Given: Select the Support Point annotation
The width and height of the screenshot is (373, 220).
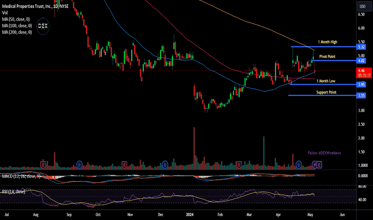Looking at the screenshot, I should tap(326, 92).
